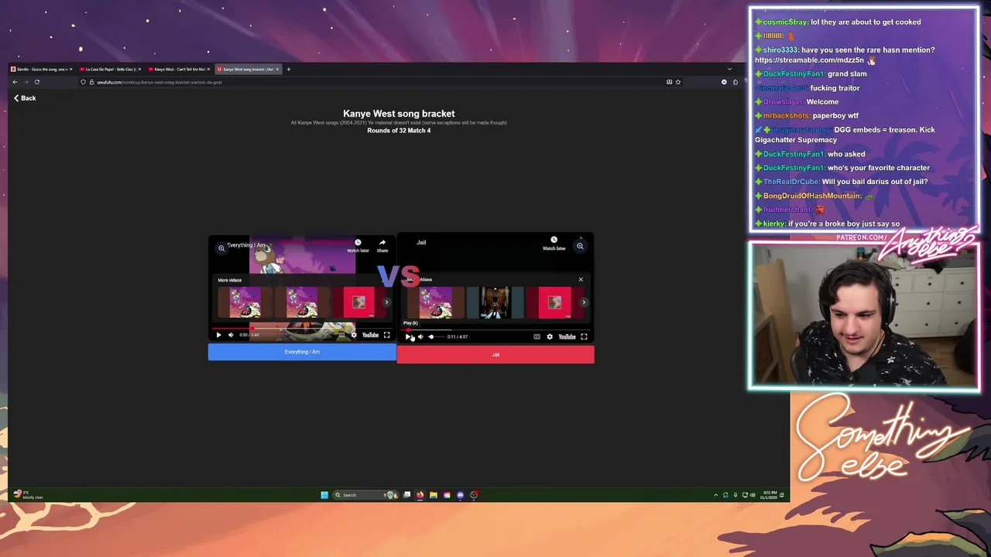Switch to the Bandle browser tab
Viewport: 991px width, 557px height.
[x=40, y=70]
